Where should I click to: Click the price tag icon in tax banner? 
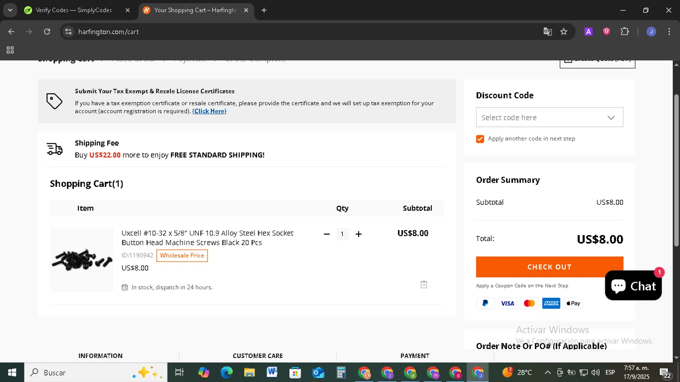click(54, 101)
